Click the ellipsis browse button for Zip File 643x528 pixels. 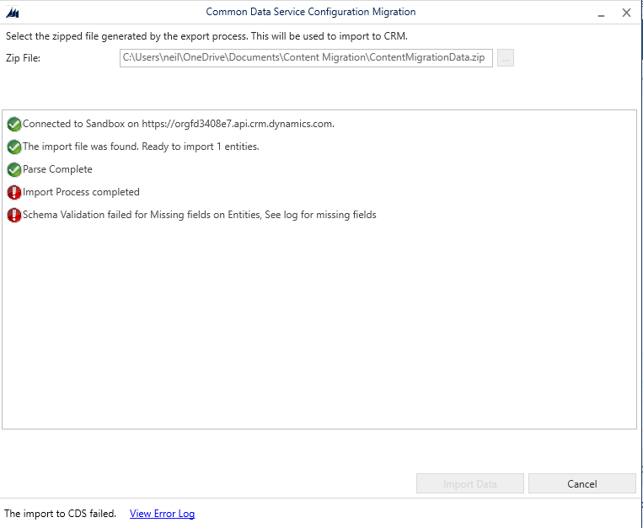506,58
